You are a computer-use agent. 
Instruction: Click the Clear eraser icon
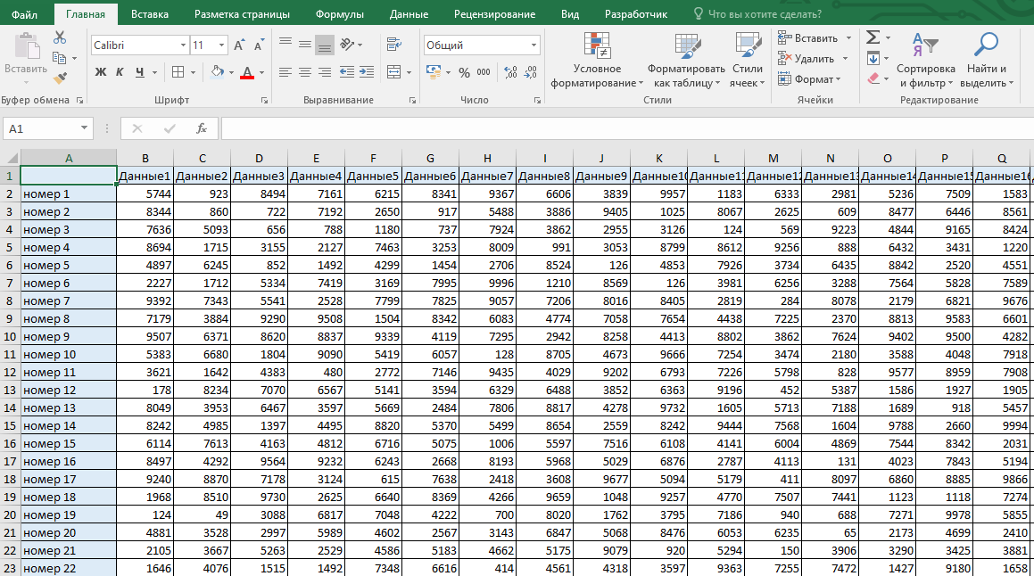pos(873,78)
